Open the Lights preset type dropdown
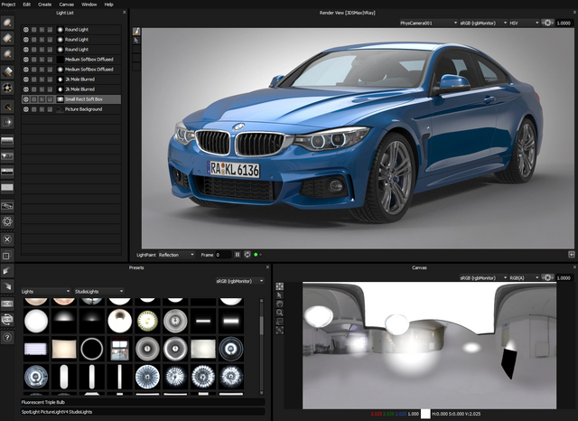Screen dimensions: 578x421 tap(46, 291)
